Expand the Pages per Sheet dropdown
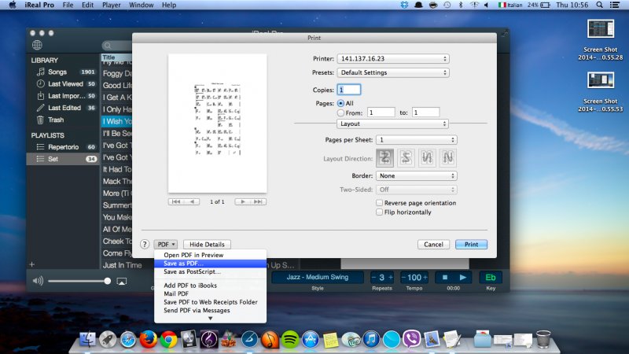Viewport: 629px width, 354px height. click(x=416, y=139)
